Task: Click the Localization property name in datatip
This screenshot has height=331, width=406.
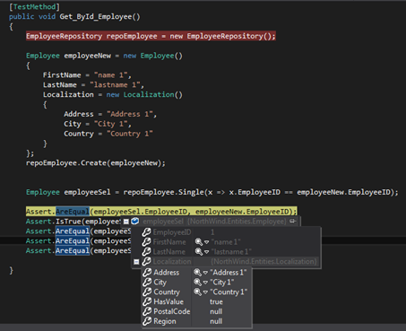Action: pyautogui.click(x=172, y=262)
